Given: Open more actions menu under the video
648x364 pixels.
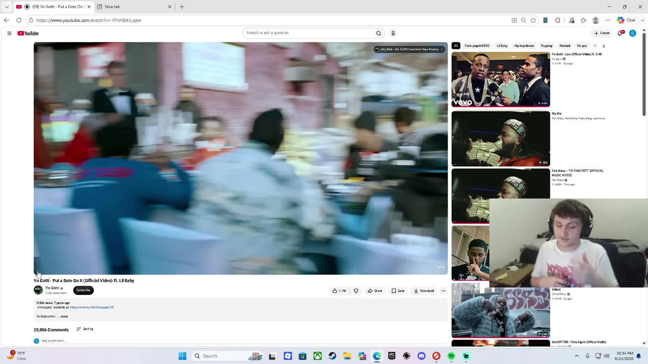Looking at the screenshot, I should (443, 291).
